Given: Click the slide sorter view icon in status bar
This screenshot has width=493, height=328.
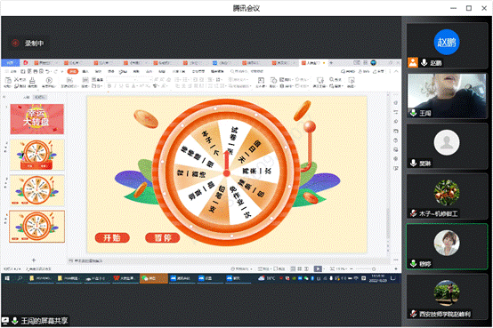Looking at the screenshot, I should [300, 269].
